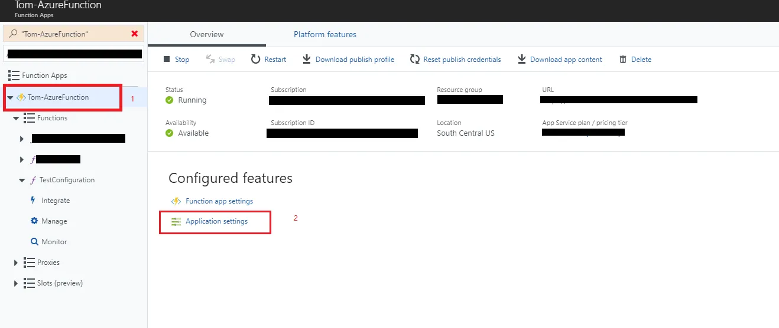Click the Slots (preview) list icon

tap(29, 283)
